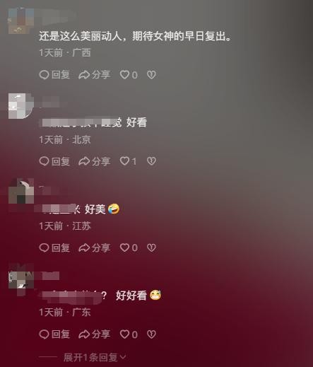Open the Guangxi commenter's avatar
Viewport: 313px width, 367px height.
[x=21, y=21]
